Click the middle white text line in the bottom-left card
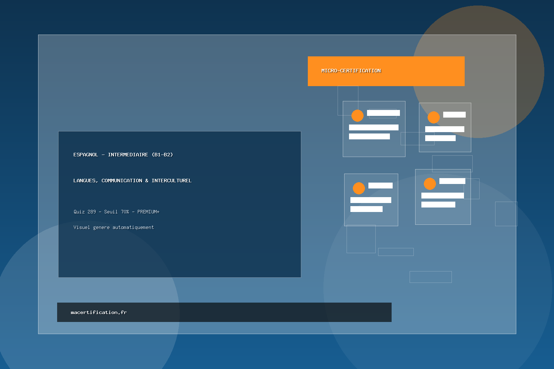 370,200
